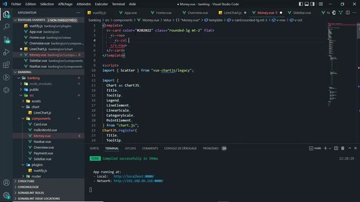
Task: Collapse the components folder
Action: click(41, 118)
